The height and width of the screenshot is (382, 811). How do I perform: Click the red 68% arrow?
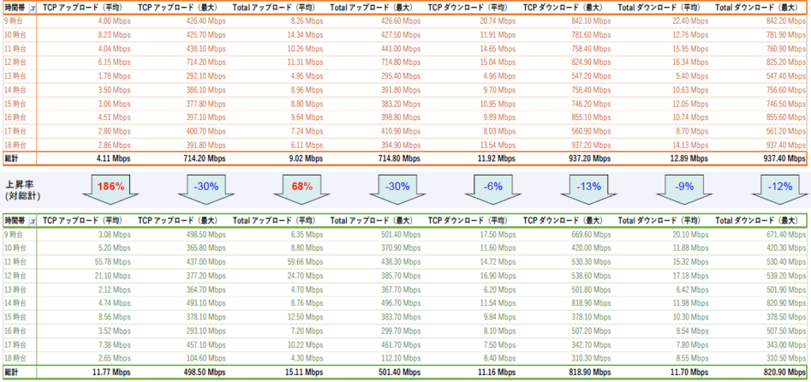(303, 191)
